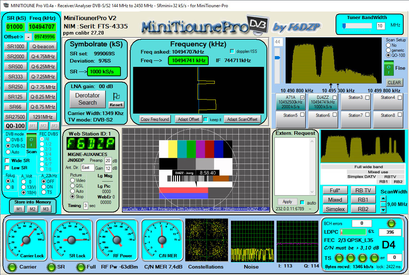This screenshot has width=409, height=275.
Task: Toggle the green Scan switch in DVB mode
Action: tap(31, 142)
